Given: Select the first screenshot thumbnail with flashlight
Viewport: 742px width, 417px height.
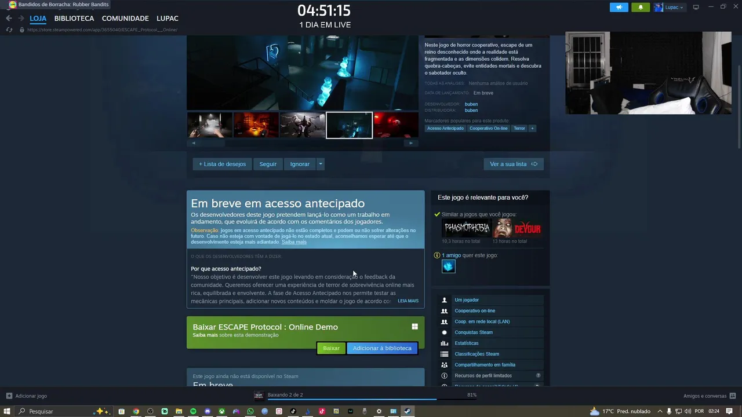Looking at the screenshot, I should point(209,125).
